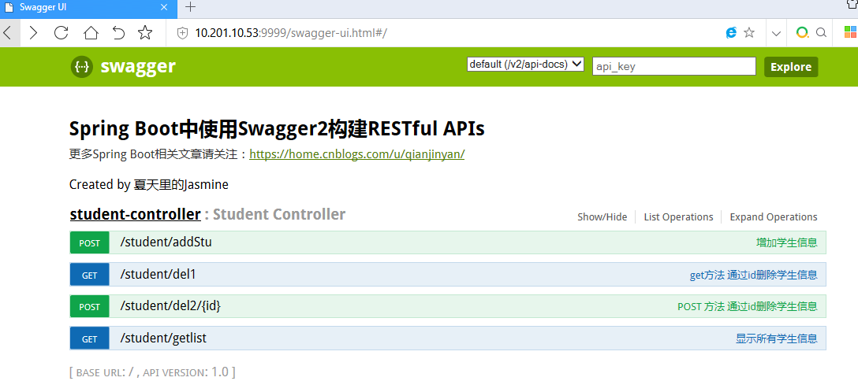Image resolution: width=858 pixels, height=381 pixels.
Task: Click the ': Student Controller' subtitle text
Action: [x=274, y=215]
